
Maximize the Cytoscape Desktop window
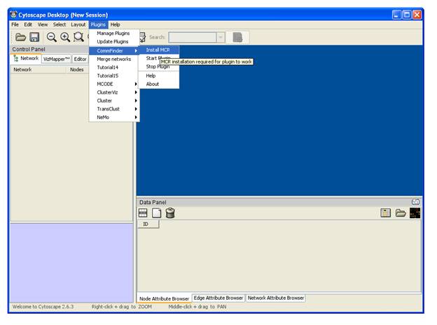pyautogui.click(x=407, y=15)
